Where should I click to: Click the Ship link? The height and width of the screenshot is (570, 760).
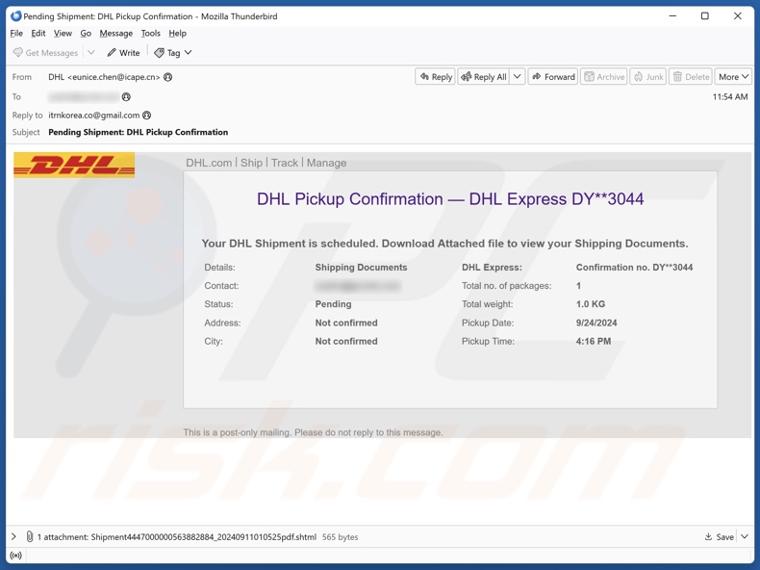click(251, 163)
